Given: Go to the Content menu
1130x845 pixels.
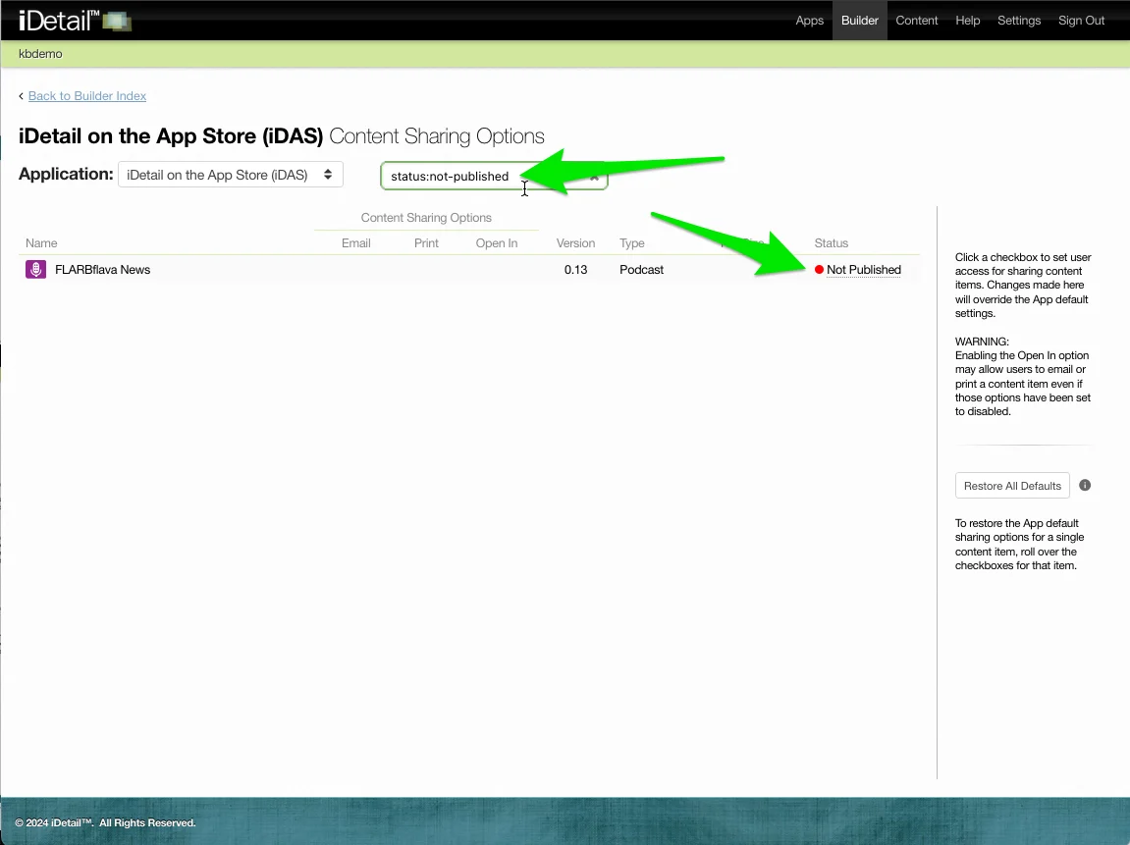Looking at the screenshot, I should tap(917, 21).
